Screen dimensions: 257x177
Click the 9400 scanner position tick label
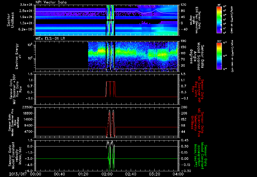click(x=28, y=125)
